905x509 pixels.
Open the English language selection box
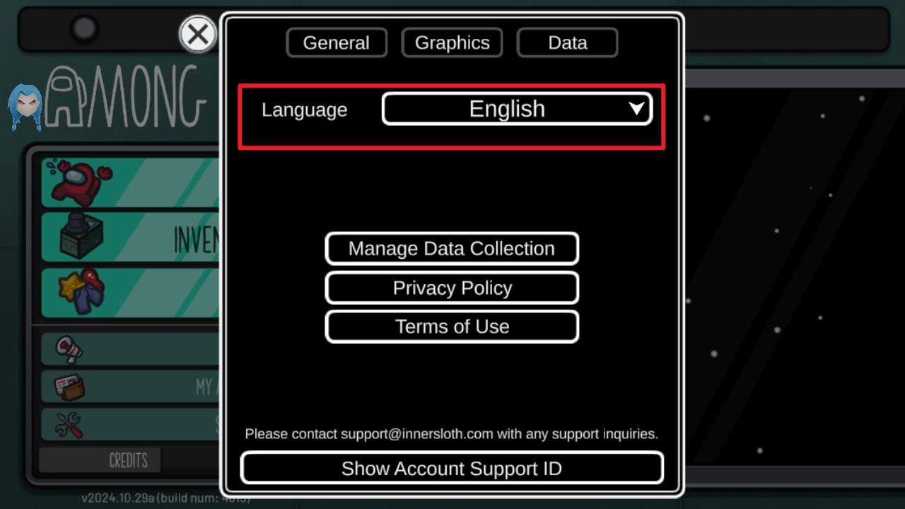517,109
